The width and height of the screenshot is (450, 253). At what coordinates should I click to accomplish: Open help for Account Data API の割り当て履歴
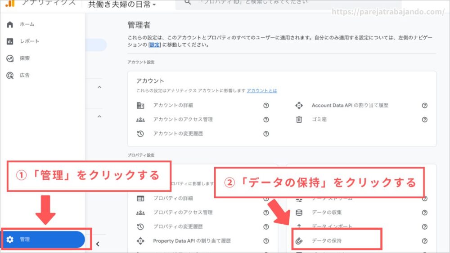coord(425,106)
